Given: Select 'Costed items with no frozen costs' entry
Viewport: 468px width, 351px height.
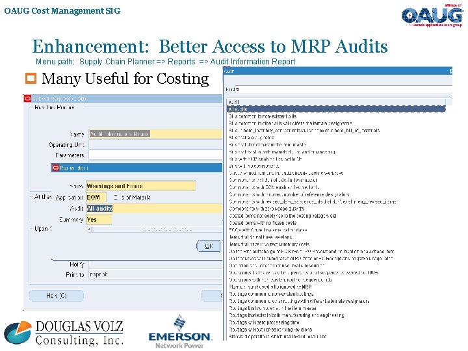Looking at the screenshot, I should click(x=263, y=223).
